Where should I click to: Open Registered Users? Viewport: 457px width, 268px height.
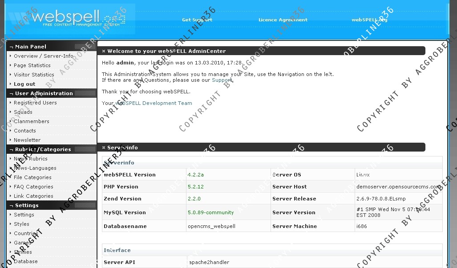click(x=35, y=102)
